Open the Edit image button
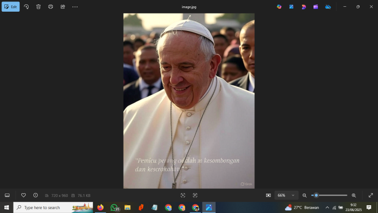The width and height of the screenshot is (378, 213). [x=11, y=7]
